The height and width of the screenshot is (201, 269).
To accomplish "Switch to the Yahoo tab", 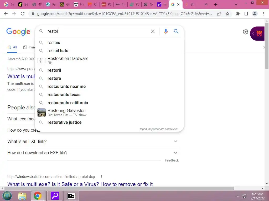I will pos(162,4).
